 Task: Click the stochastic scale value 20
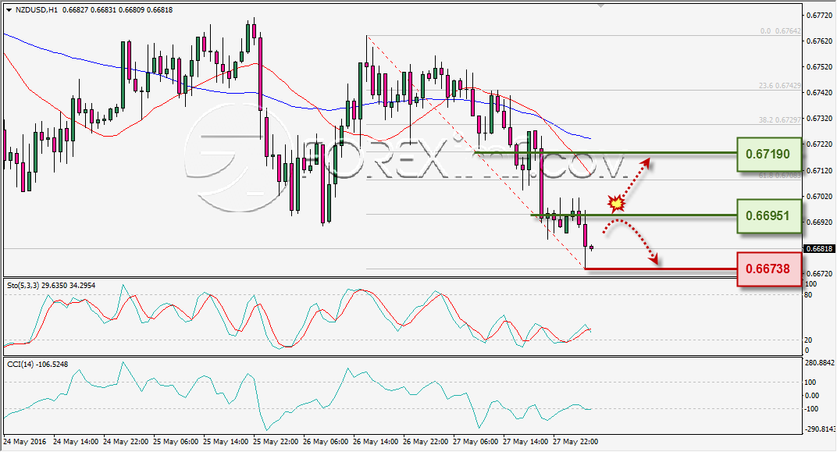[x=808, y=340]
